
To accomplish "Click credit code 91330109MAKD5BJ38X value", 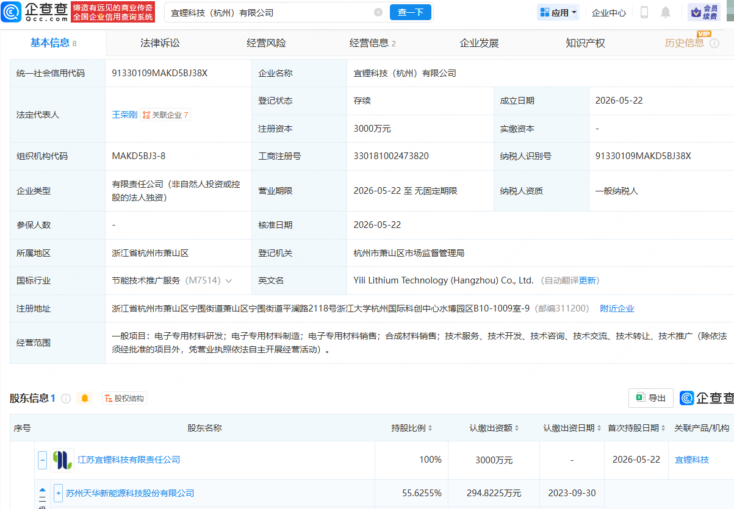I will [160, 73].
